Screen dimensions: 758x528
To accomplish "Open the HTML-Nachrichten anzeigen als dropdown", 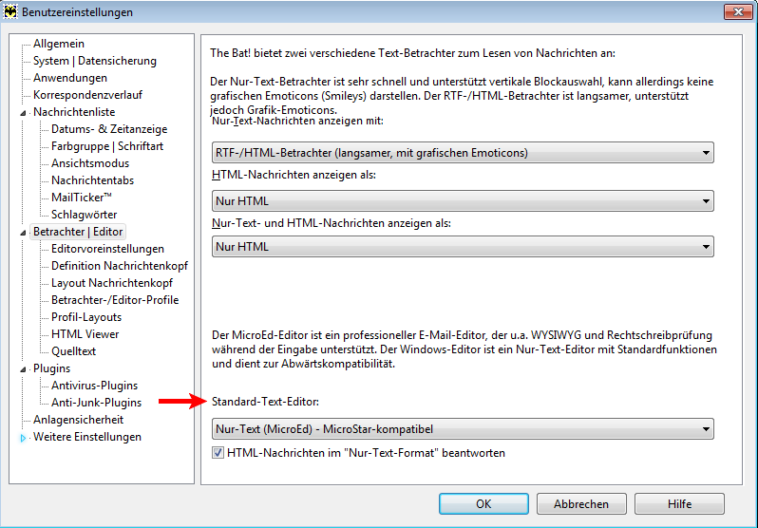I will coord(463,200).
